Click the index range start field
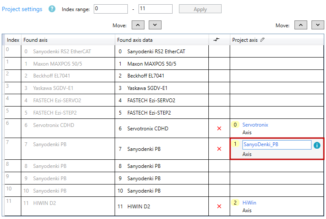The height and width of the screenshot is (219, 326). 110,9
